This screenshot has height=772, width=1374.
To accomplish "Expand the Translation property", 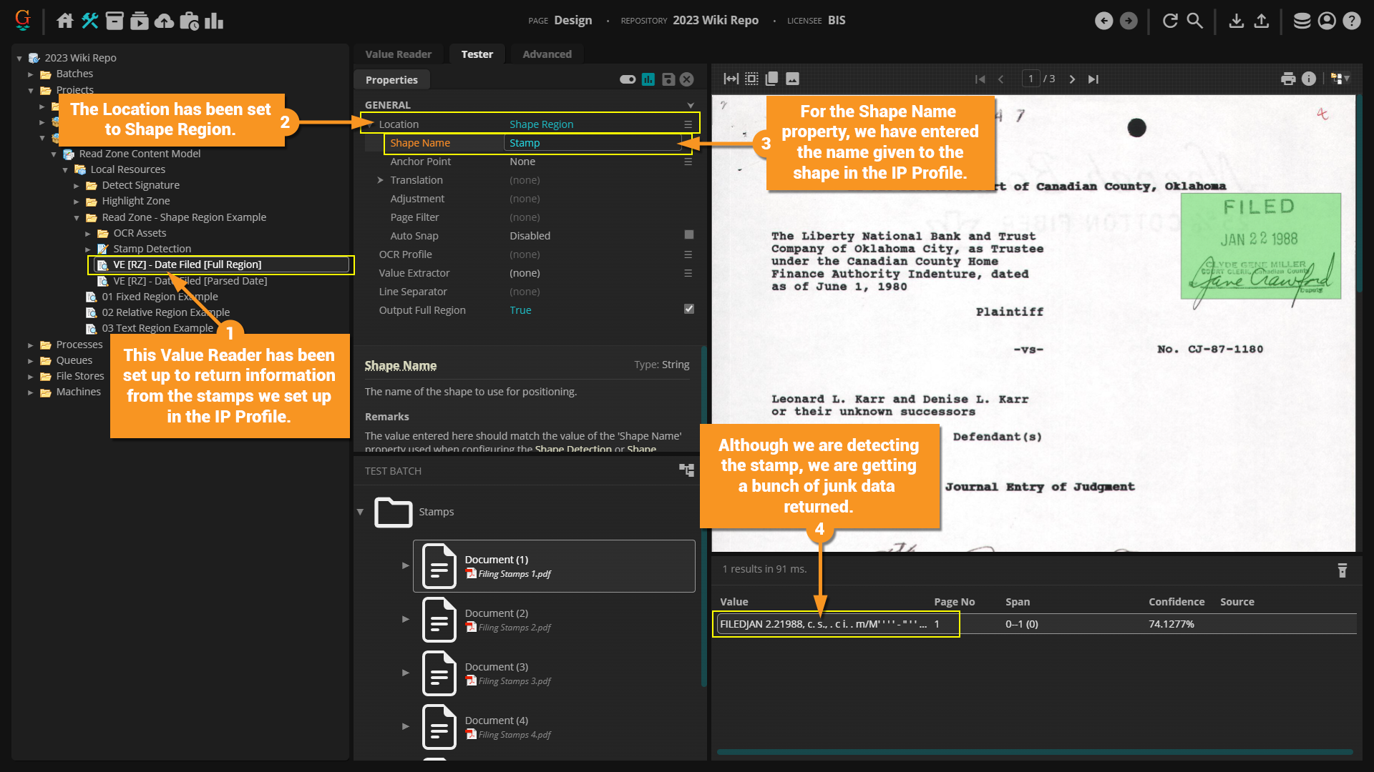I will 381,180.
